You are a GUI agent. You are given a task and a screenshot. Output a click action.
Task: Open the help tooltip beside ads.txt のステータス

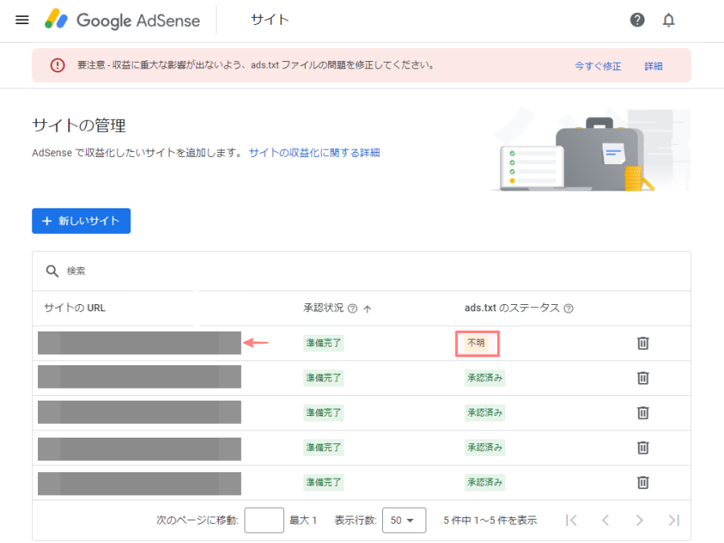(x=570, y=309)
